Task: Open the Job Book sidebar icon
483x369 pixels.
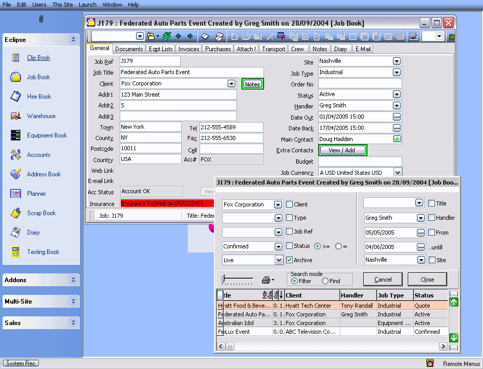Action: click(x=15, y=77)
